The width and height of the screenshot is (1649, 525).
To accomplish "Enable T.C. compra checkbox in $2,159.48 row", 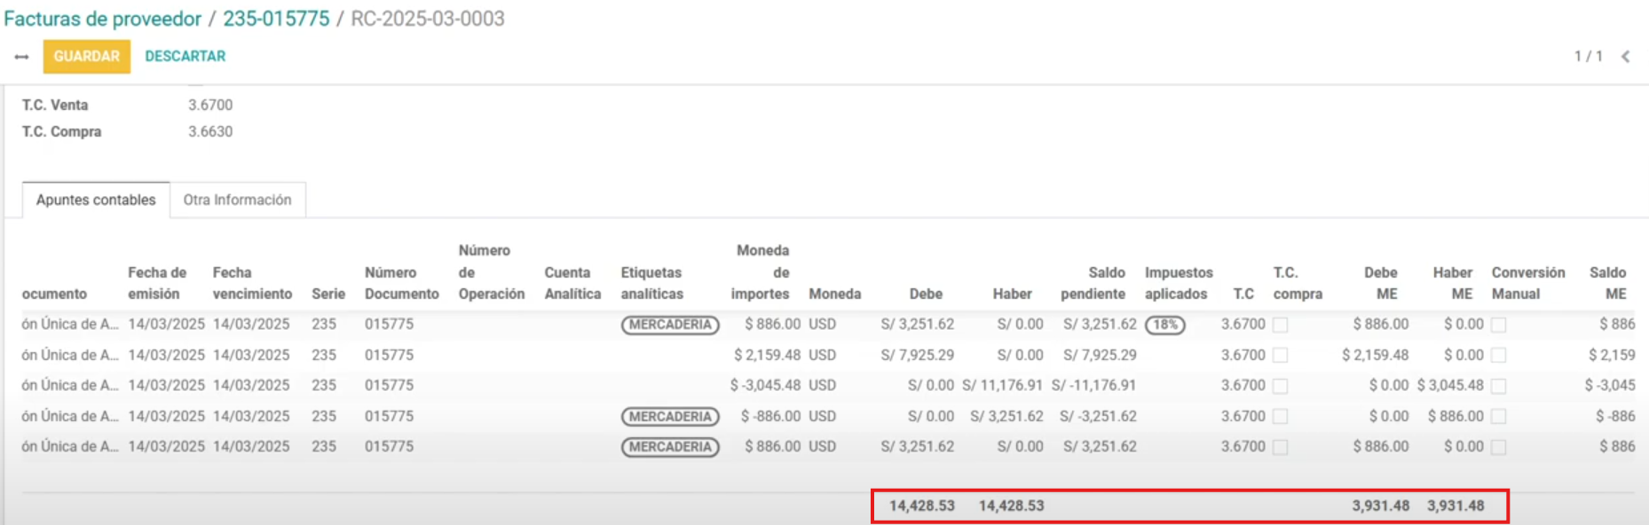I will (1280, 356).
